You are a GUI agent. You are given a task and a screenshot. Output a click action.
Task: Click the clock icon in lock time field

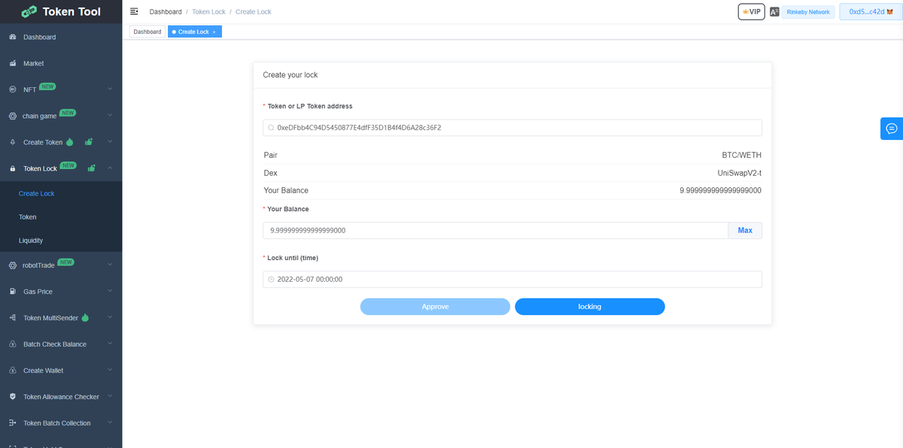271,280
